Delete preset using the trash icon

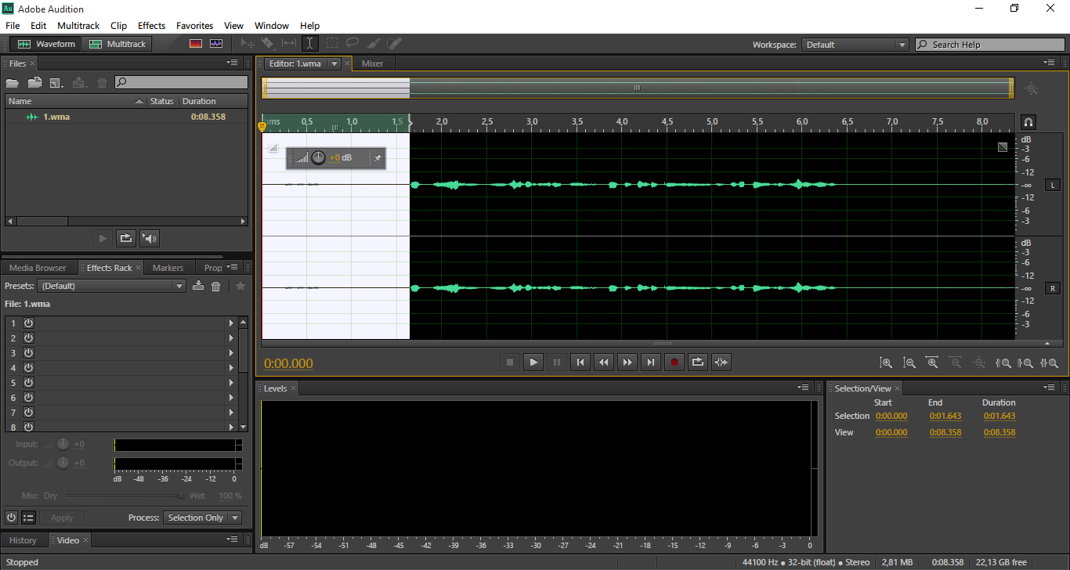tap(216, 287)
